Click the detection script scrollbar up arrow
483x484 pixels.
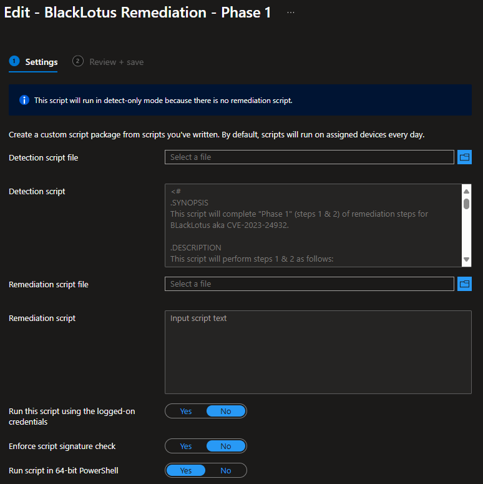pyautogui.click(x=466, y=191)
